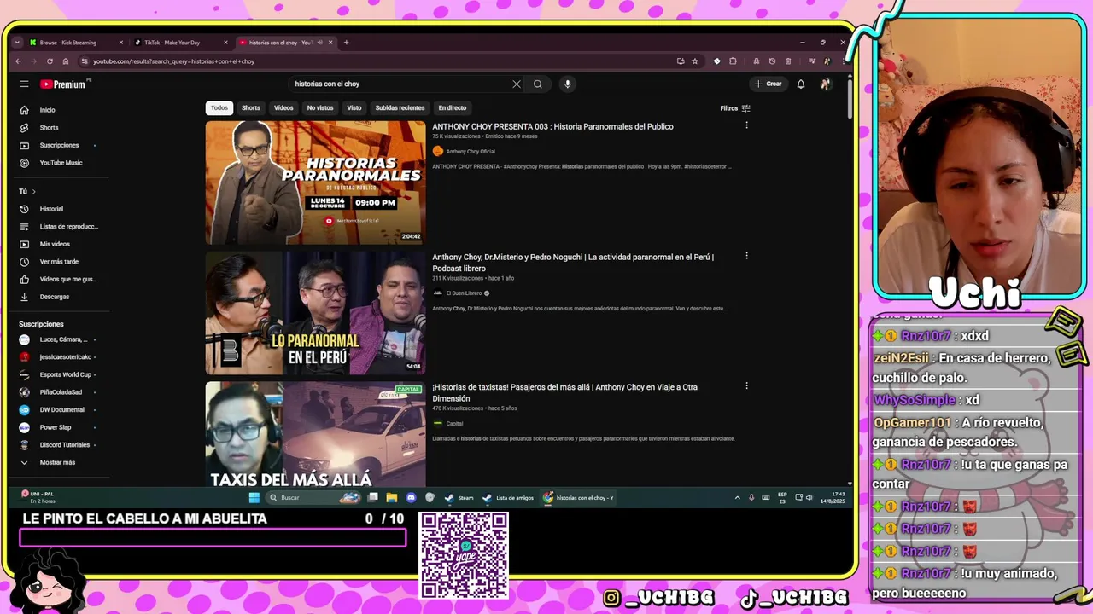Go to the YouTube Premium home logo

(62, 84)
